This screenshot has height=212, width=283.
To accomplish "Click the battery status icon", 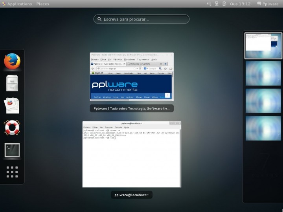I will pyautogui.click(x=224, y=4).
